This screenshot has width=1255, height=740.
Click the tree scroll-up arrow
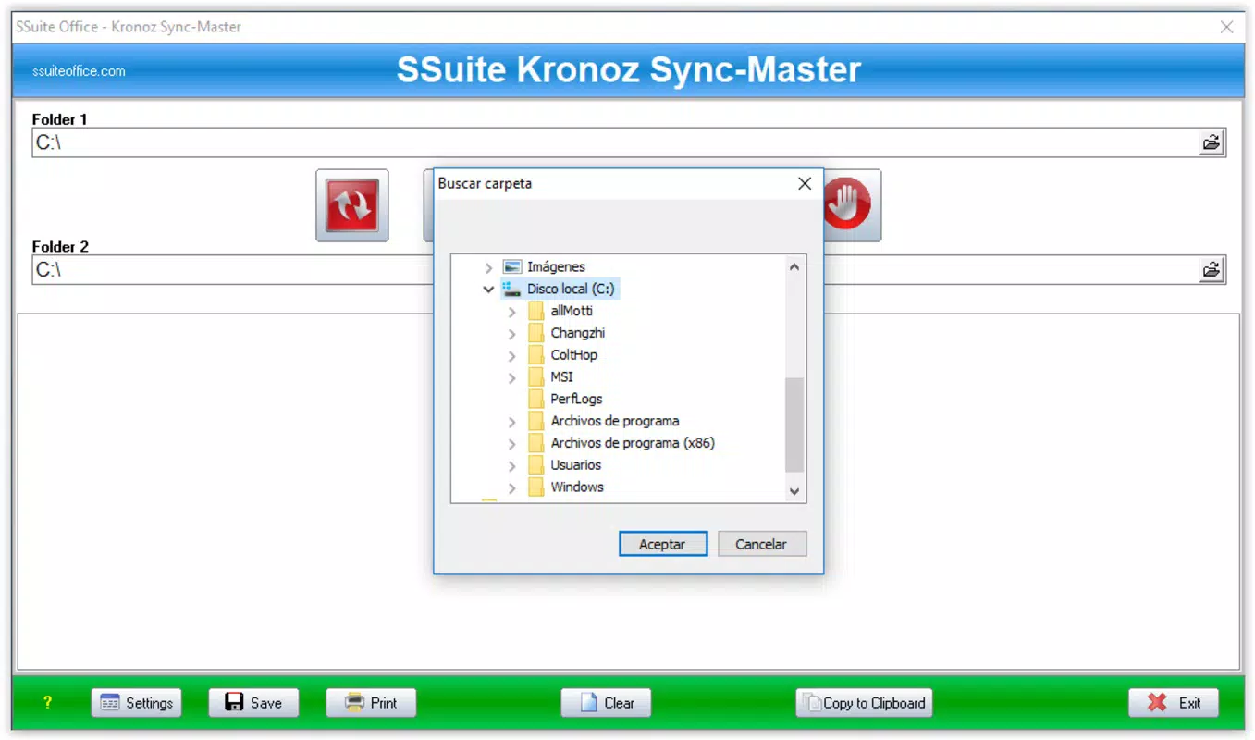click(794, 266)
